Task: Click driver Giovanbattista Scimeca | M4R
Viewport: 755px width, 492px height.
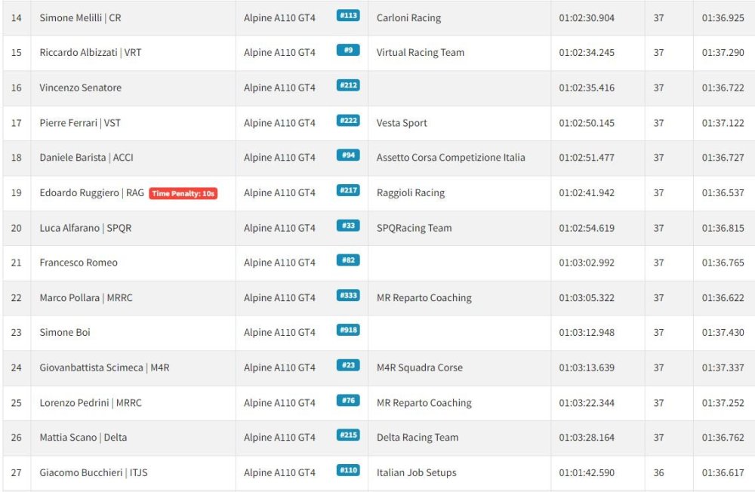Action: tap(104, 367)
